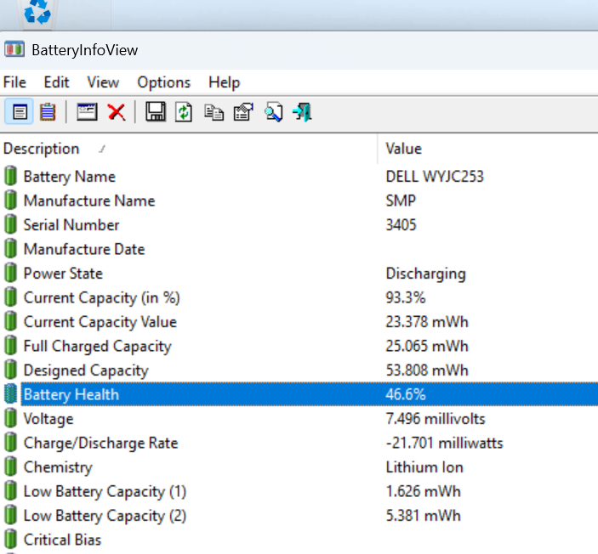Screen dimensions: 598x554
Task: Click the battery icon beside Battery Name
Action: [11, 177]
